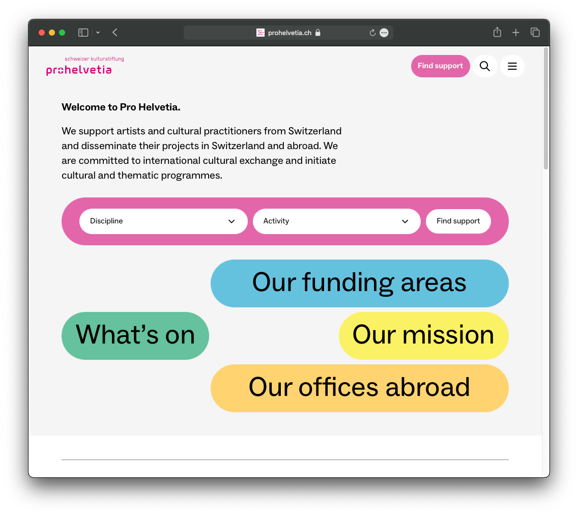
Task: Open the What's on link
Action: pos(135,335)
